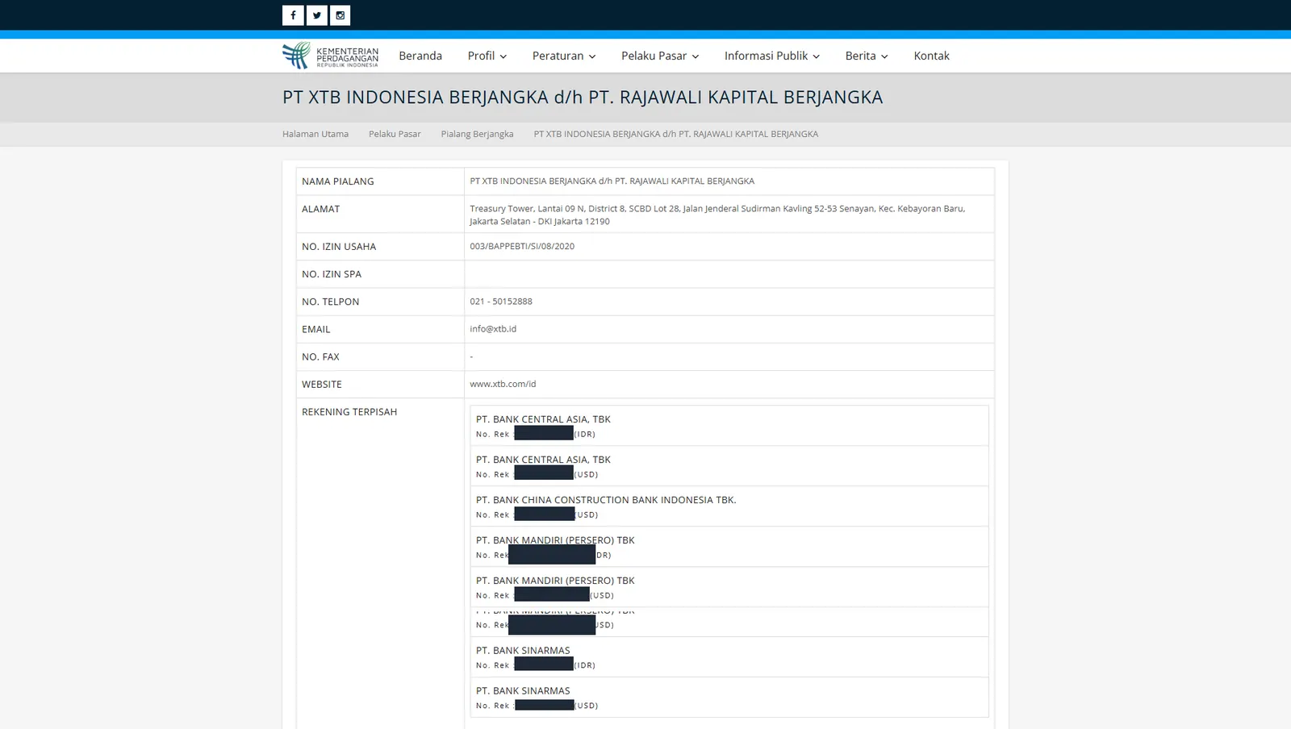Click the NO. IZIN SPA label
The height and width of the screenshot is (729, 1291).
point(332,274)
